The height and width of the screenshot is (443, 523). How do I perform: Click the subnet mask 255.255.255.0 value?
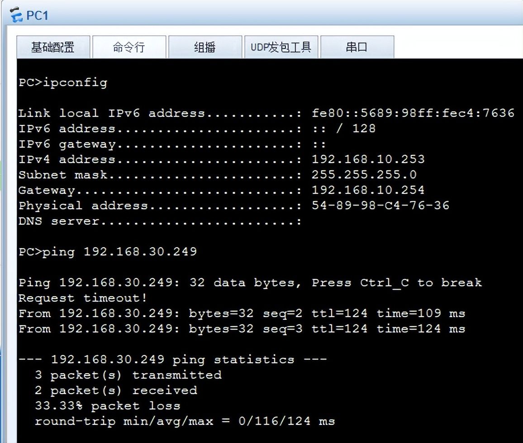point(364,174)
